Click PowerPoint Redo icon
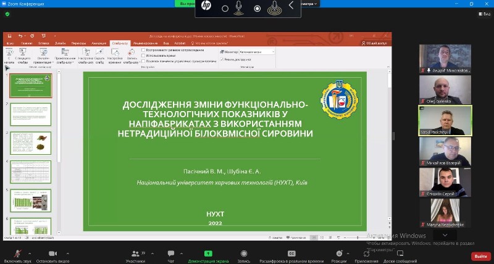 click(32, 36)
